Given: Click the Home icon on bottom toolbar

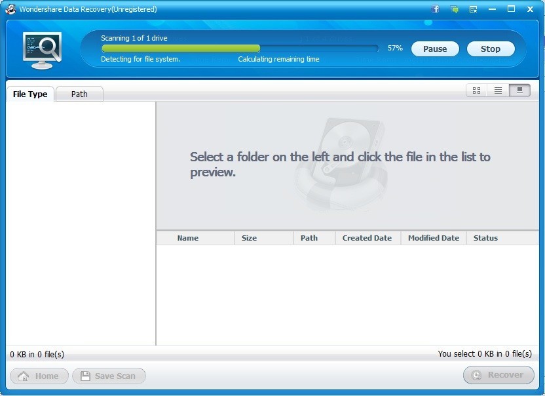Looking at the screenshot, I should point(23,376).
